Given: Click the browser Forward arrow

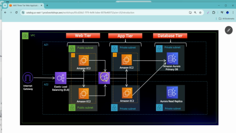Looking at the screenshot, I should [x=11, y=13].
